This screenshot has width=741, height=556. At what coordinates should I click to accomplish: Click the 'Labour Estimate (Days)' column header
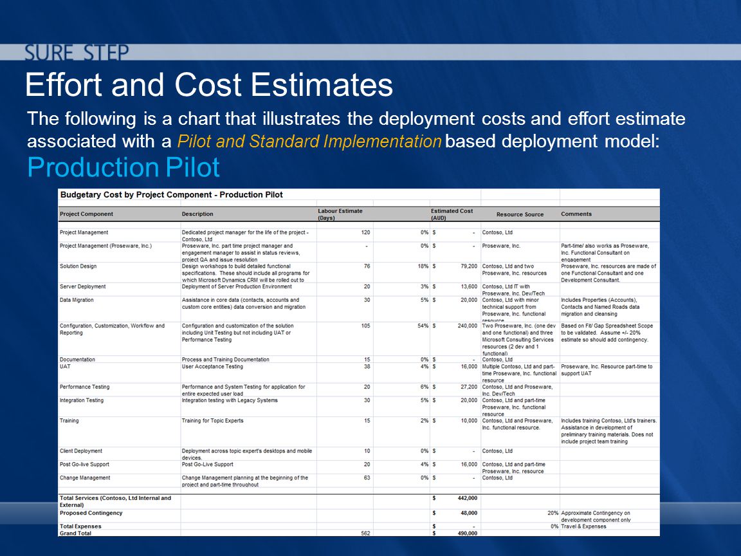[340, 214]
